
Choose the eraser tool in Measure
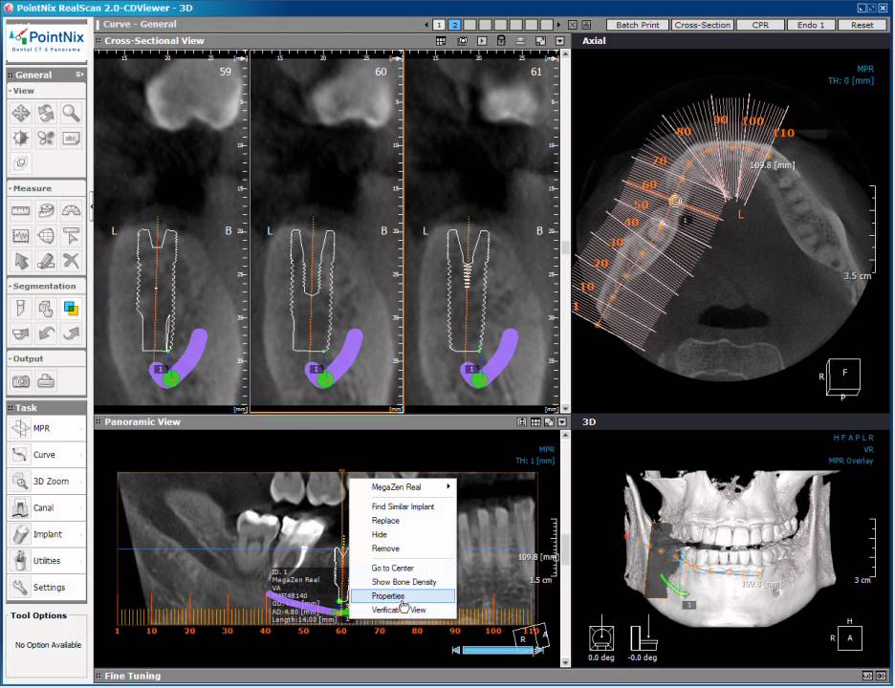(x=46, y=261)
